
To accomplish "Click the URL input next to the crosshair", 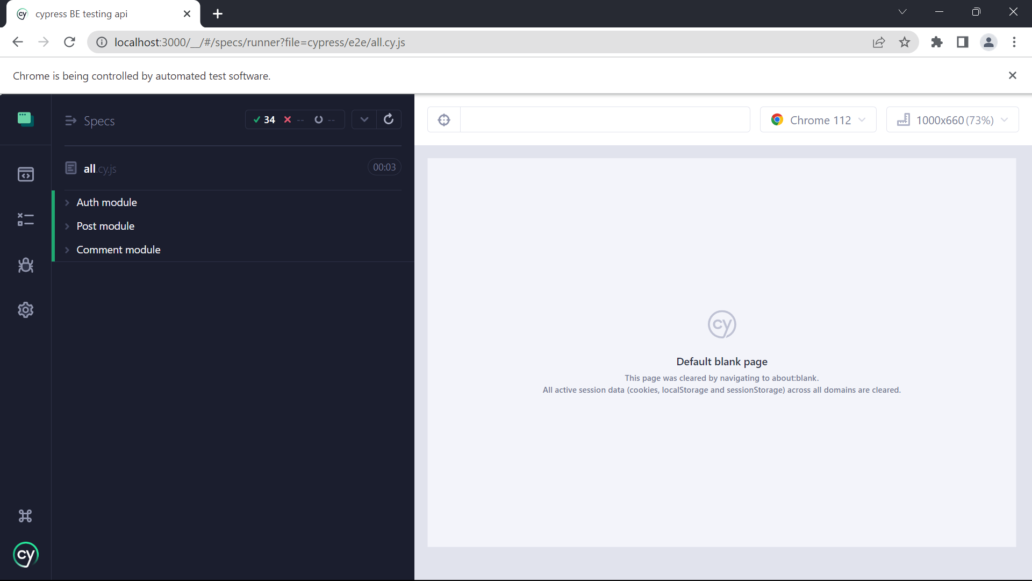I will tap(605, 119).
